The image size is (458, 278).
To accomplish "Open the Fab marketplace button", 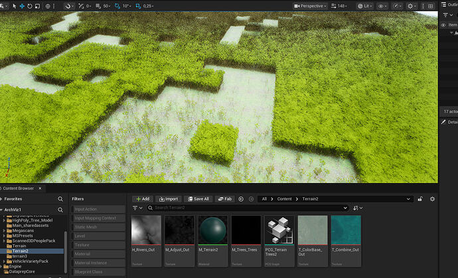I will point(225,199).
